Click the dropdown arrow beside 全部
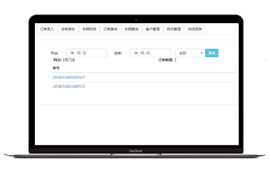The height and width of the screenshot is (179, 269). click(x=202, y=53)
